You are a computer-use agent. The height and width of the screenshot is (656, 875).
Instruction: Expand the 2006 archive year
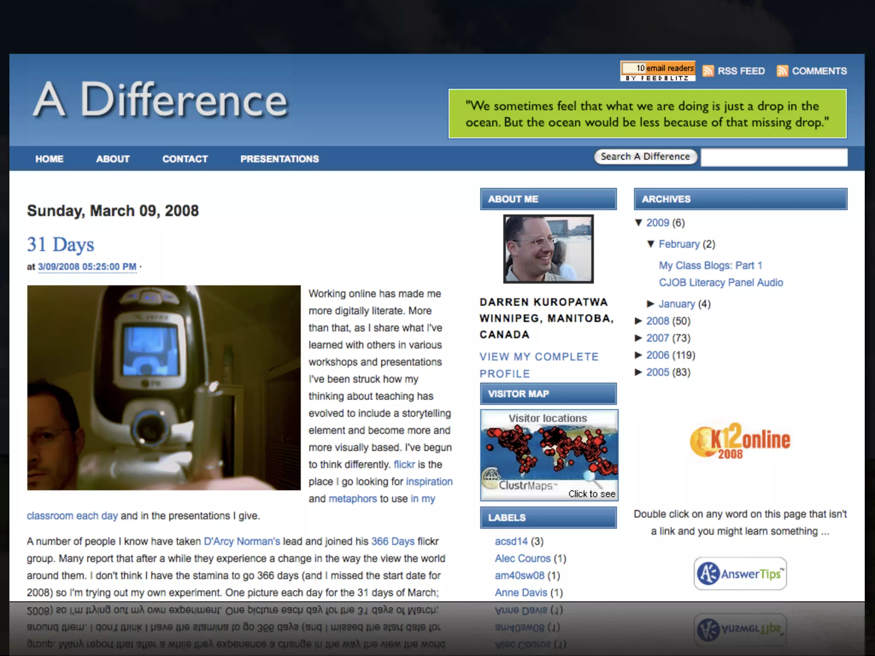tap(639, 355)
